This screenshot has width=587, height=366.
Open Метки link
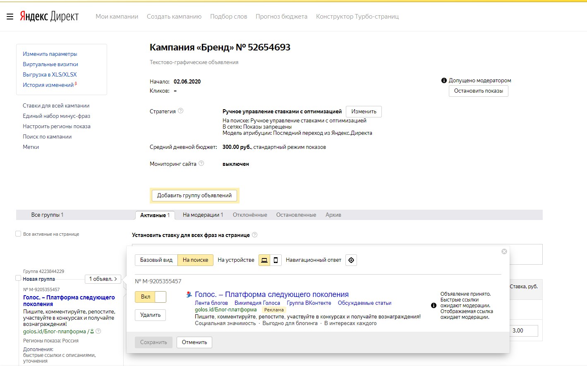[31, 147]
